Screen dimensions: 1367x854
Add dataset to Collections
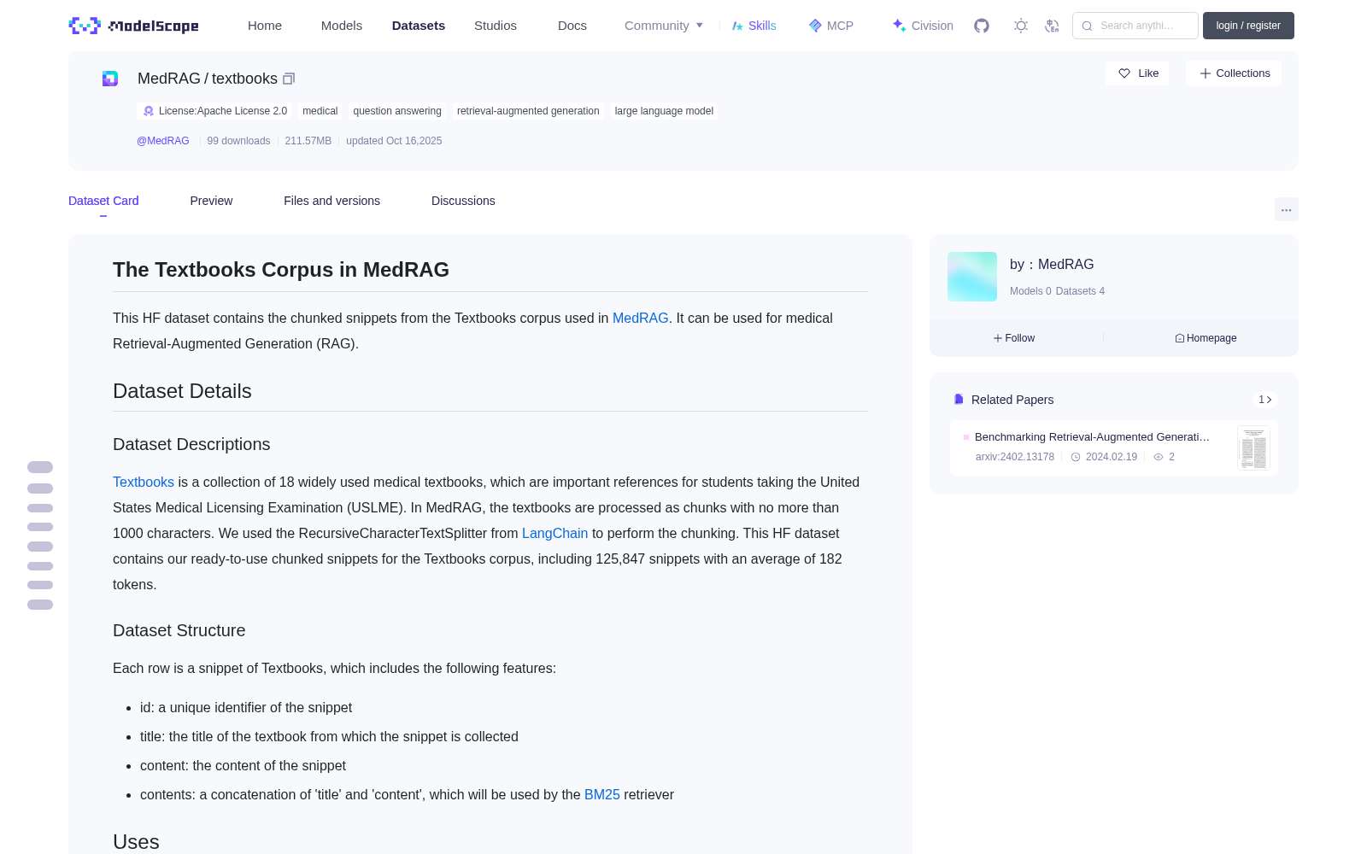click(x=1234, y=73)
